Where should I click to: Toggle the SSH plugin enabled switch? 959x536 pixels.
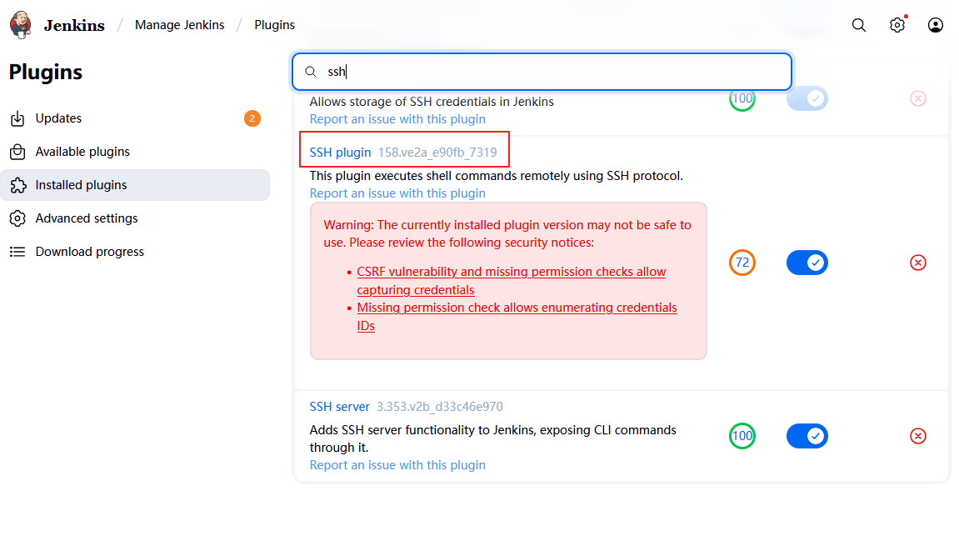click(x=807, y=263)
